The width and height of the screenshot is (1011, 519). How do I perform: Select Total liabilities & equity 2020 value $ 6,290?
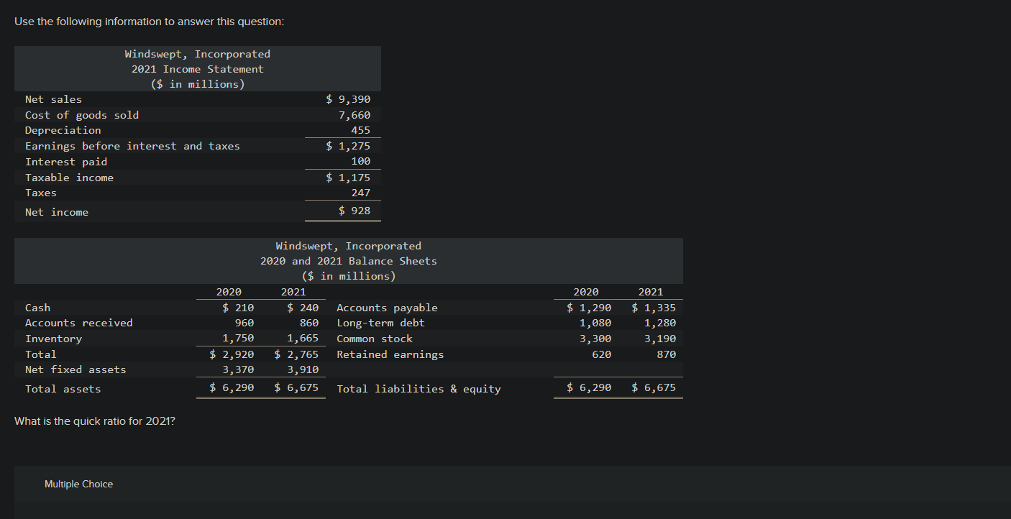[x=589, y=387]
